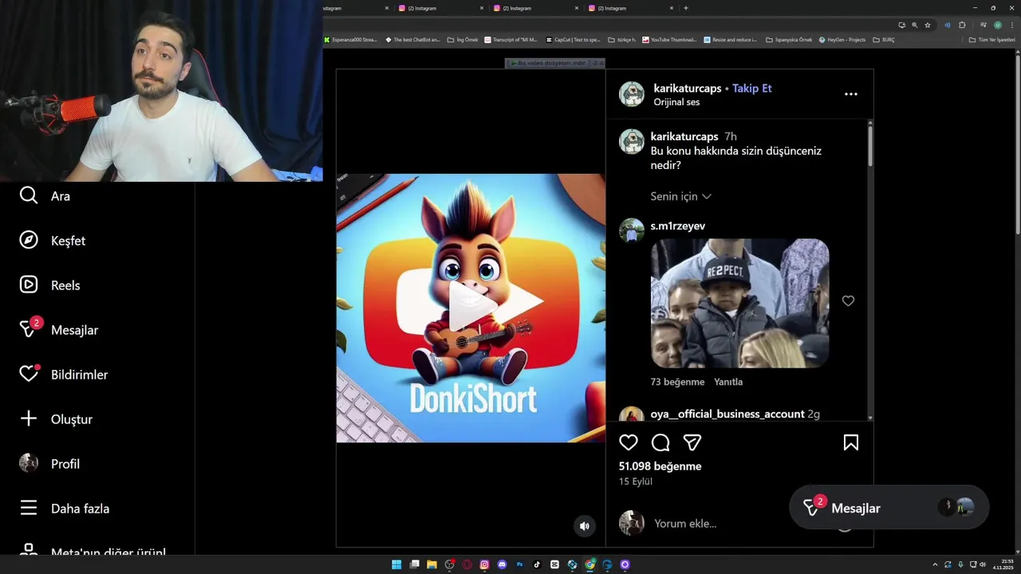The height and width of the screenshot is (574, 1021).
Task: Click Oluştur to create a post
Action: click(x=56, y=419)
